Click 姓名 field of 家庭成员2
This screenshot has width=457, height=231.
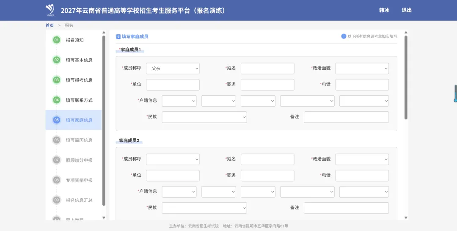[267, 159]
